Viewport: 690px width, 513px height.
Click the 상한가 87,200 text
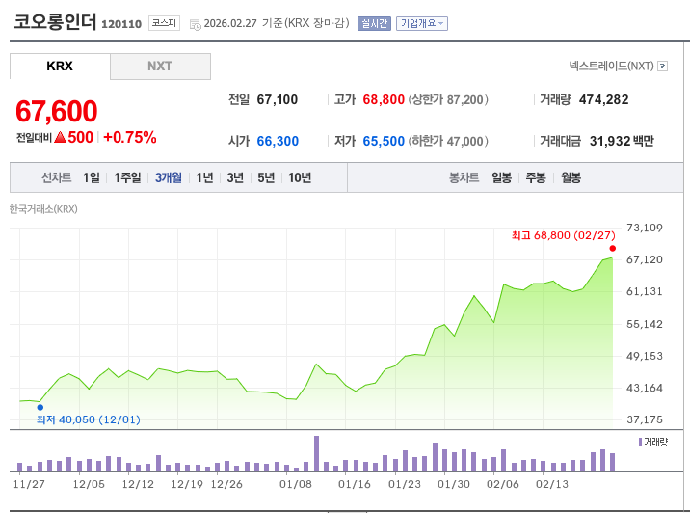[x=448, y=100]
